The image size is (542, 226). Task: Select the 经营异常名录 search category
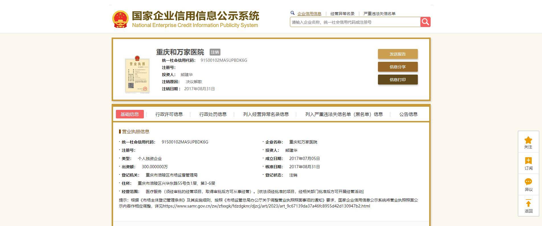tap(342, 14)
